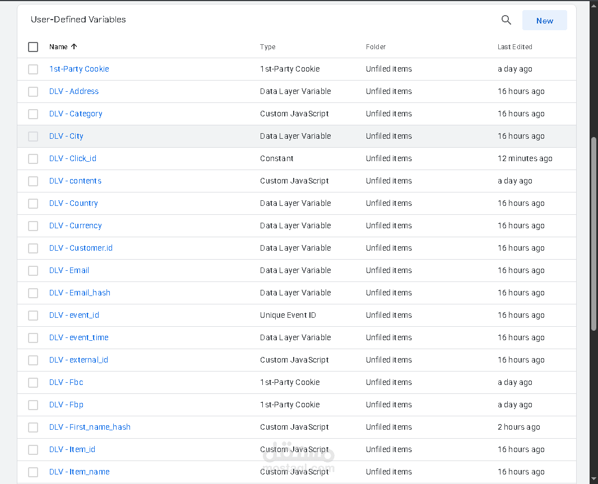
Task: Sort by the Name column header
Action: tap(58, 47)
